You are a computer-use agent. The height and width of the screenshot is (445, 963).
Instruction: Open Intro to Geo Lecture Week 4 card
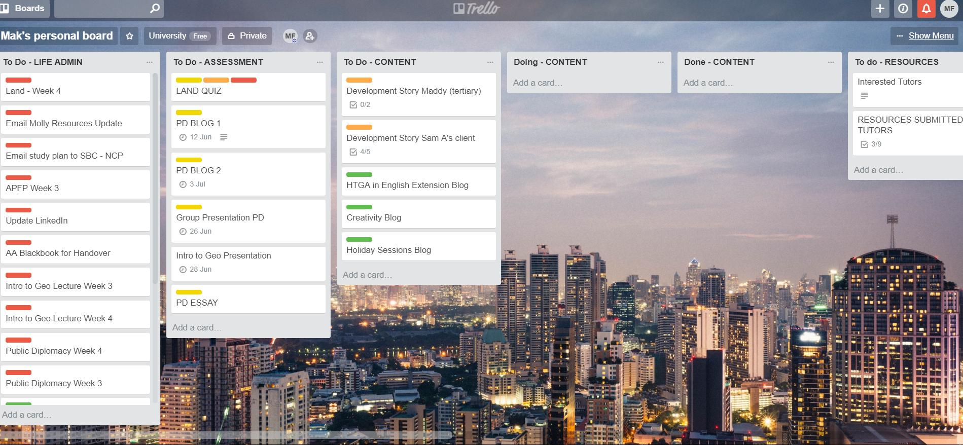76,315
